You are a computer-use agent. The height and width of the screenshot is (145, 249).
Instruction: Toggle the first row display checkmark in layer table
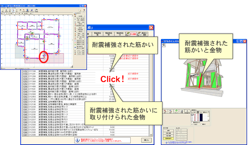point(195,114)
